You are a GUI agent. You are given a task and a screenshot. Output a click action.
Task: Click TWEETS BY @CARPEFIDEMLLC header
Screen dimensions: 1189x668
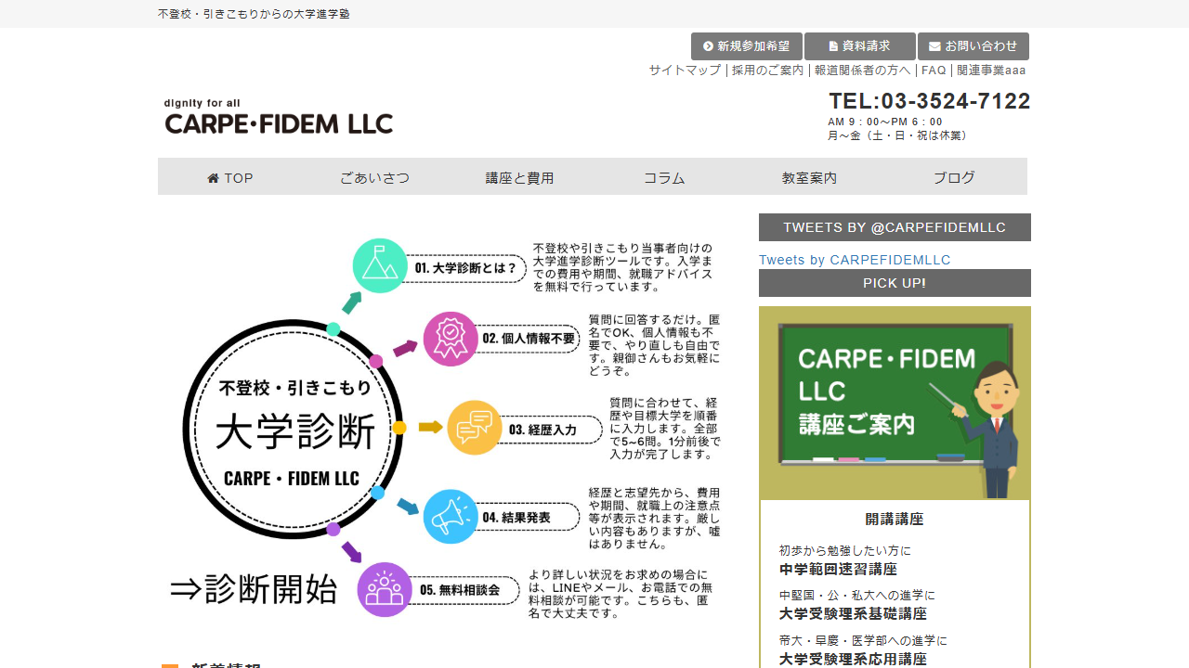[x=895, y=227]
